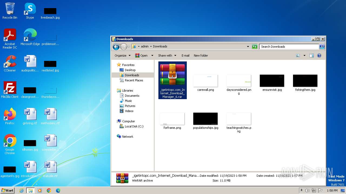Launch Skype from the desktop
This screenshot has height=194, width=346.
[30, 11]
